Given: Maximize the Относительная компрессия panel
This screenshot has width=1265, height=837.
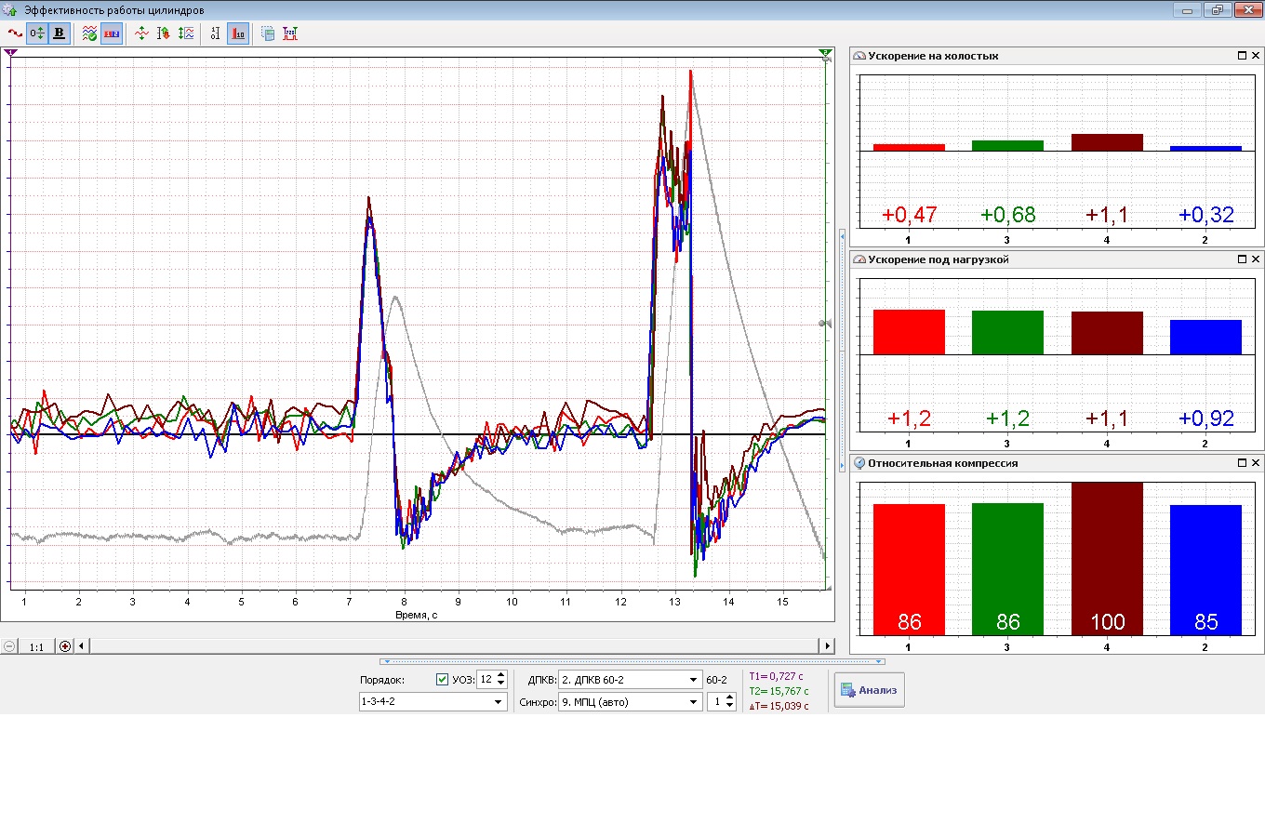Looking at the screenshot, I should pyautogui.click(x=1242, y=463).
